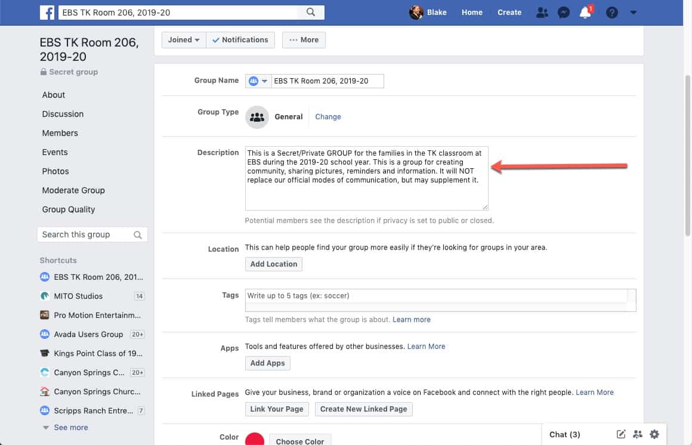Click the create group chat icon in Chat

tap(637, 434)
